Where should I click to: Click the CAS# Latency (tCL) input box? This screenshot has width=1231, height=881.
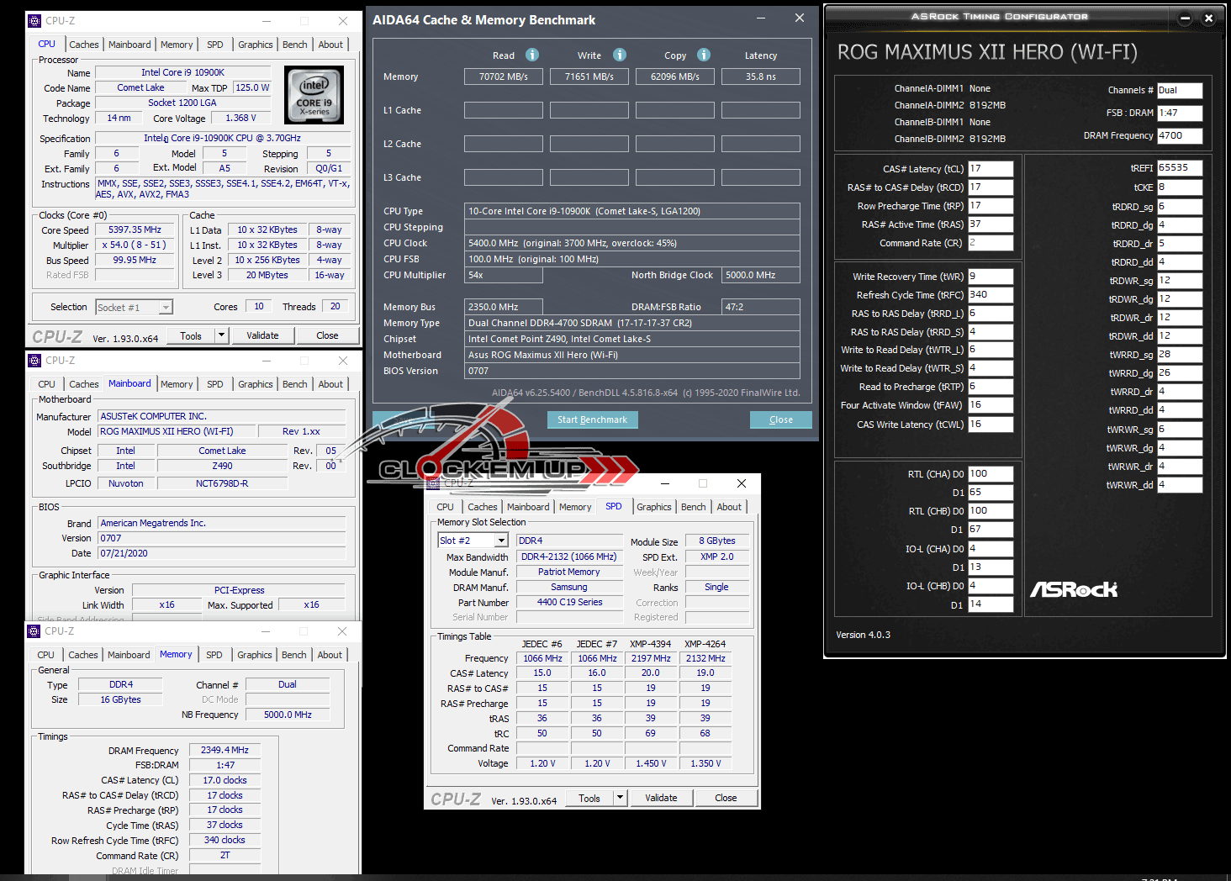[x=990, y=169]
